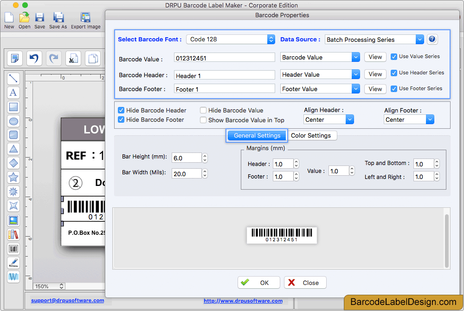464x311 pixels.
Task: Click the Barcode Footer text field
Action: pyautogui.click(x=224, y=89)
